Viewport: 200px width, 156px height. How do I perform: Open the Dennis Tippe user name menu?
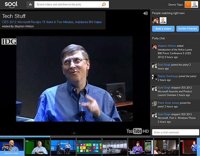pyautogui.click(x=175, y=5)
